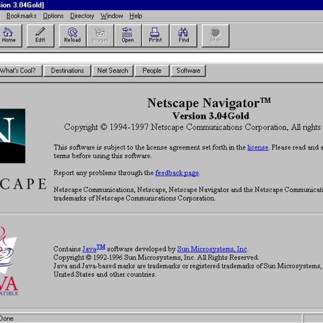Open the Bookmarks menu
Image resolution: width=323 pixels, height=323 pixels.
pos(21,16)
